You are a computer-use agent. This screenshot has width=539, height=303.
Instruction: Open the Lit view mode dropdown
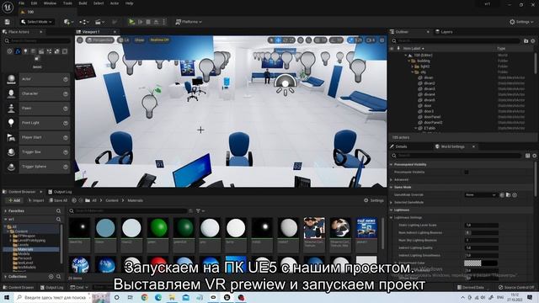pos(124,40)
